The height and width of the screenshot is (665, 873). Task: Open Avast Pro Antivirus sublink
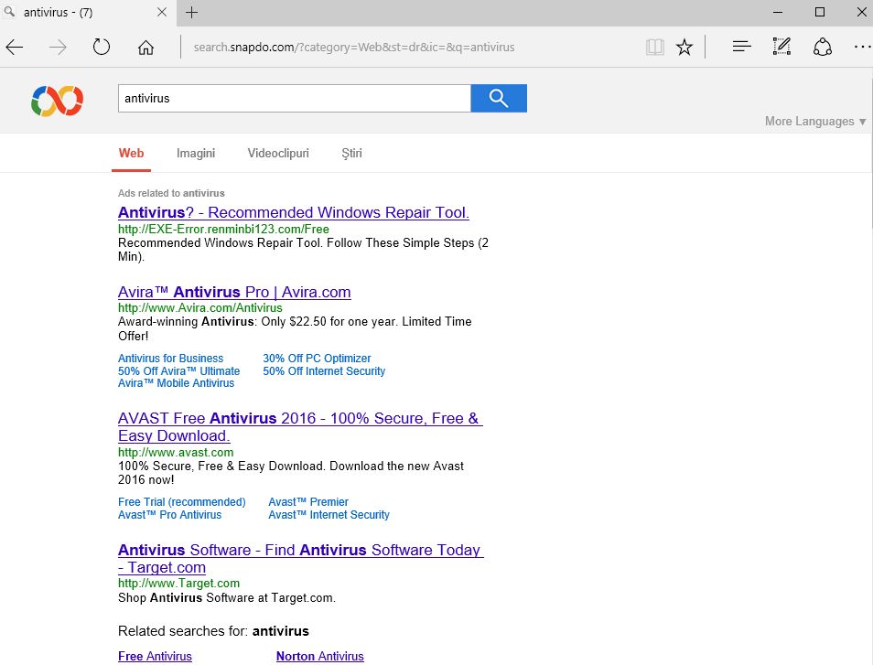pos(170,515)
